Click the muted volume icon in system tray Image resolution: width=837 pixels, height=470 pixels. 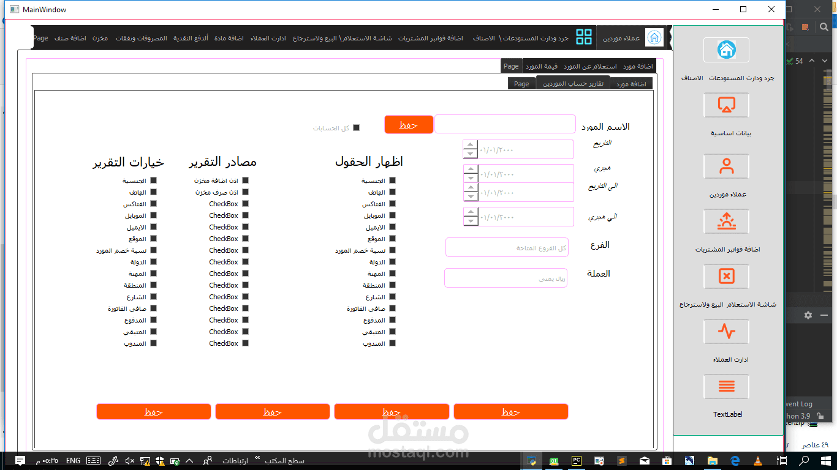click(129, 461)
